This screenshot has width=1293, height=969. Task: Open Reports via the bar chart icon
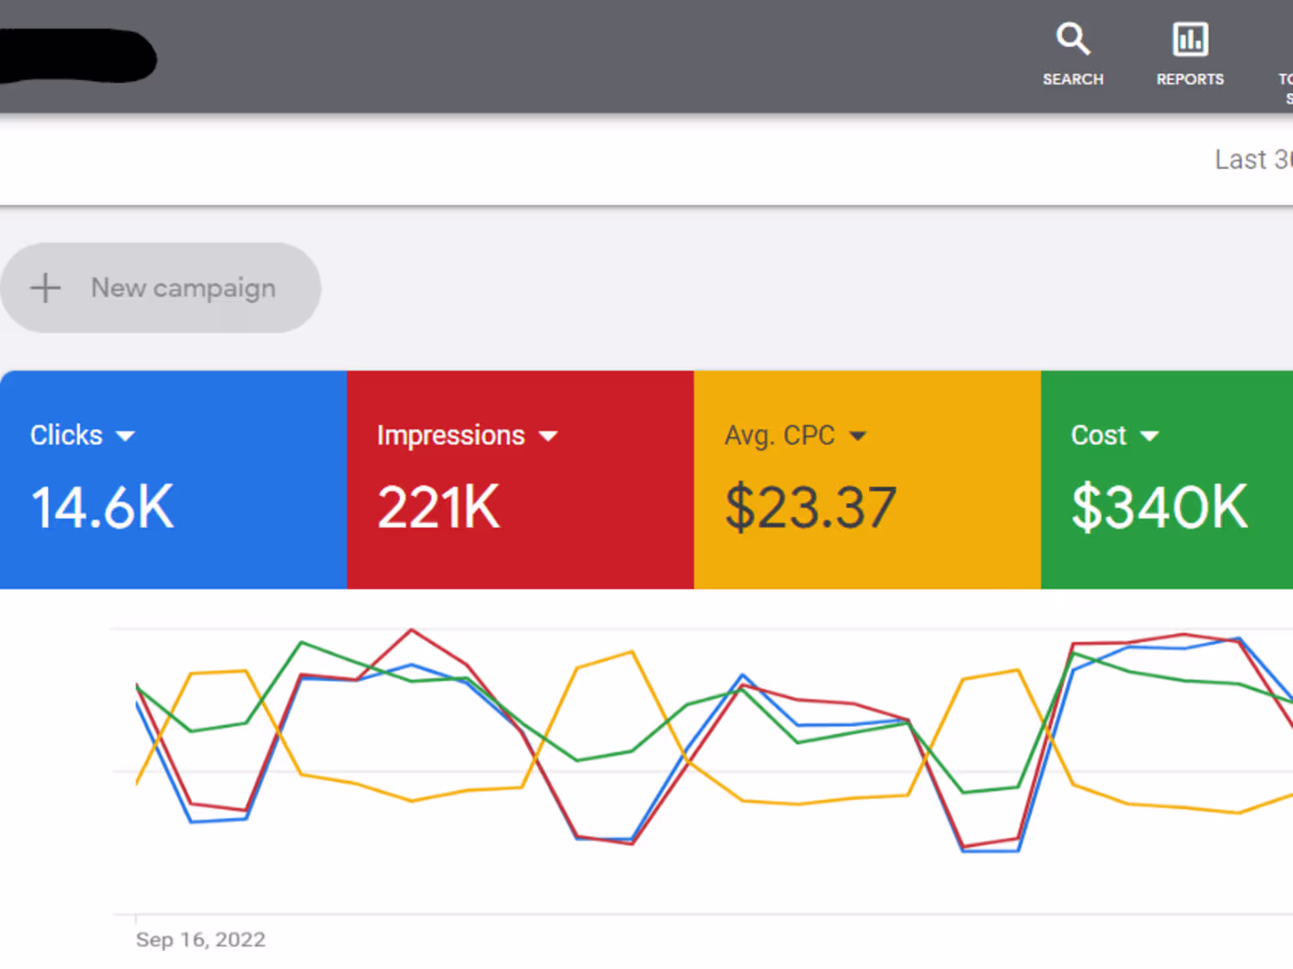point(1190,39)
